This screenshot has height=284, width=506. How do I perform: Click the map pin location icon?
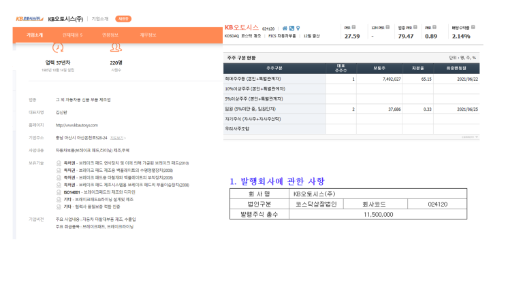pos(298,29)
